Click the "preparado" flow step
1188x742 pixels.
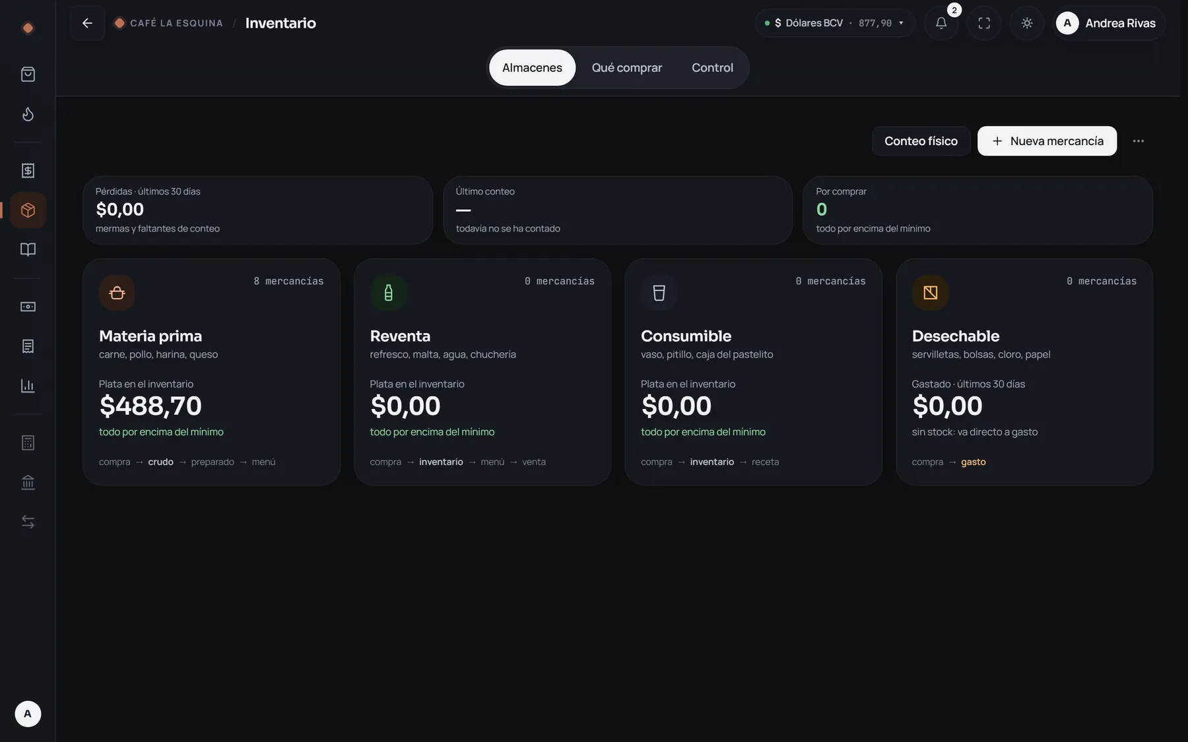coord(213,462)
